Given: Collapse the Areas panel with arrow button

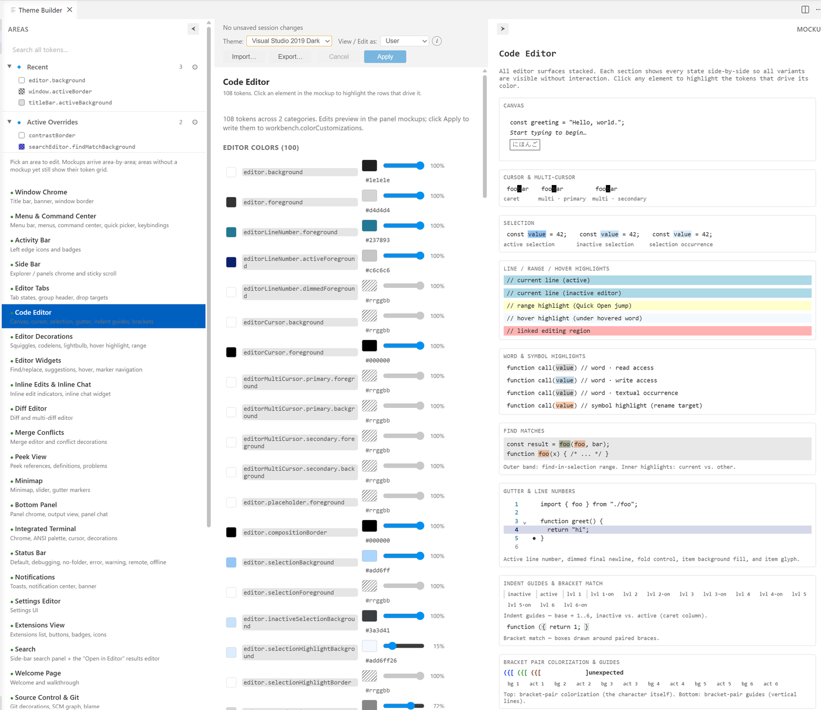Looking at the screenshot, I should pyautogui.click(x=193, y=29).
